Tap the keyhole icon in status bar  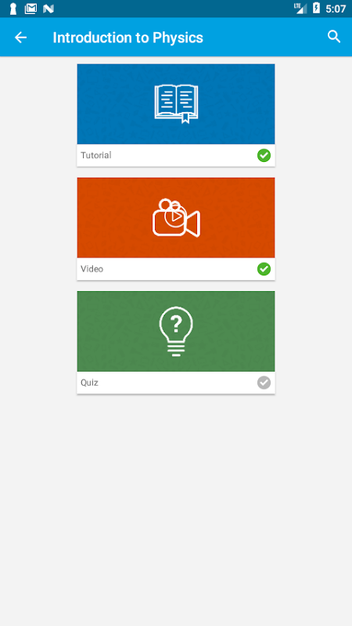pyautogui.click(x=13, y=9)
